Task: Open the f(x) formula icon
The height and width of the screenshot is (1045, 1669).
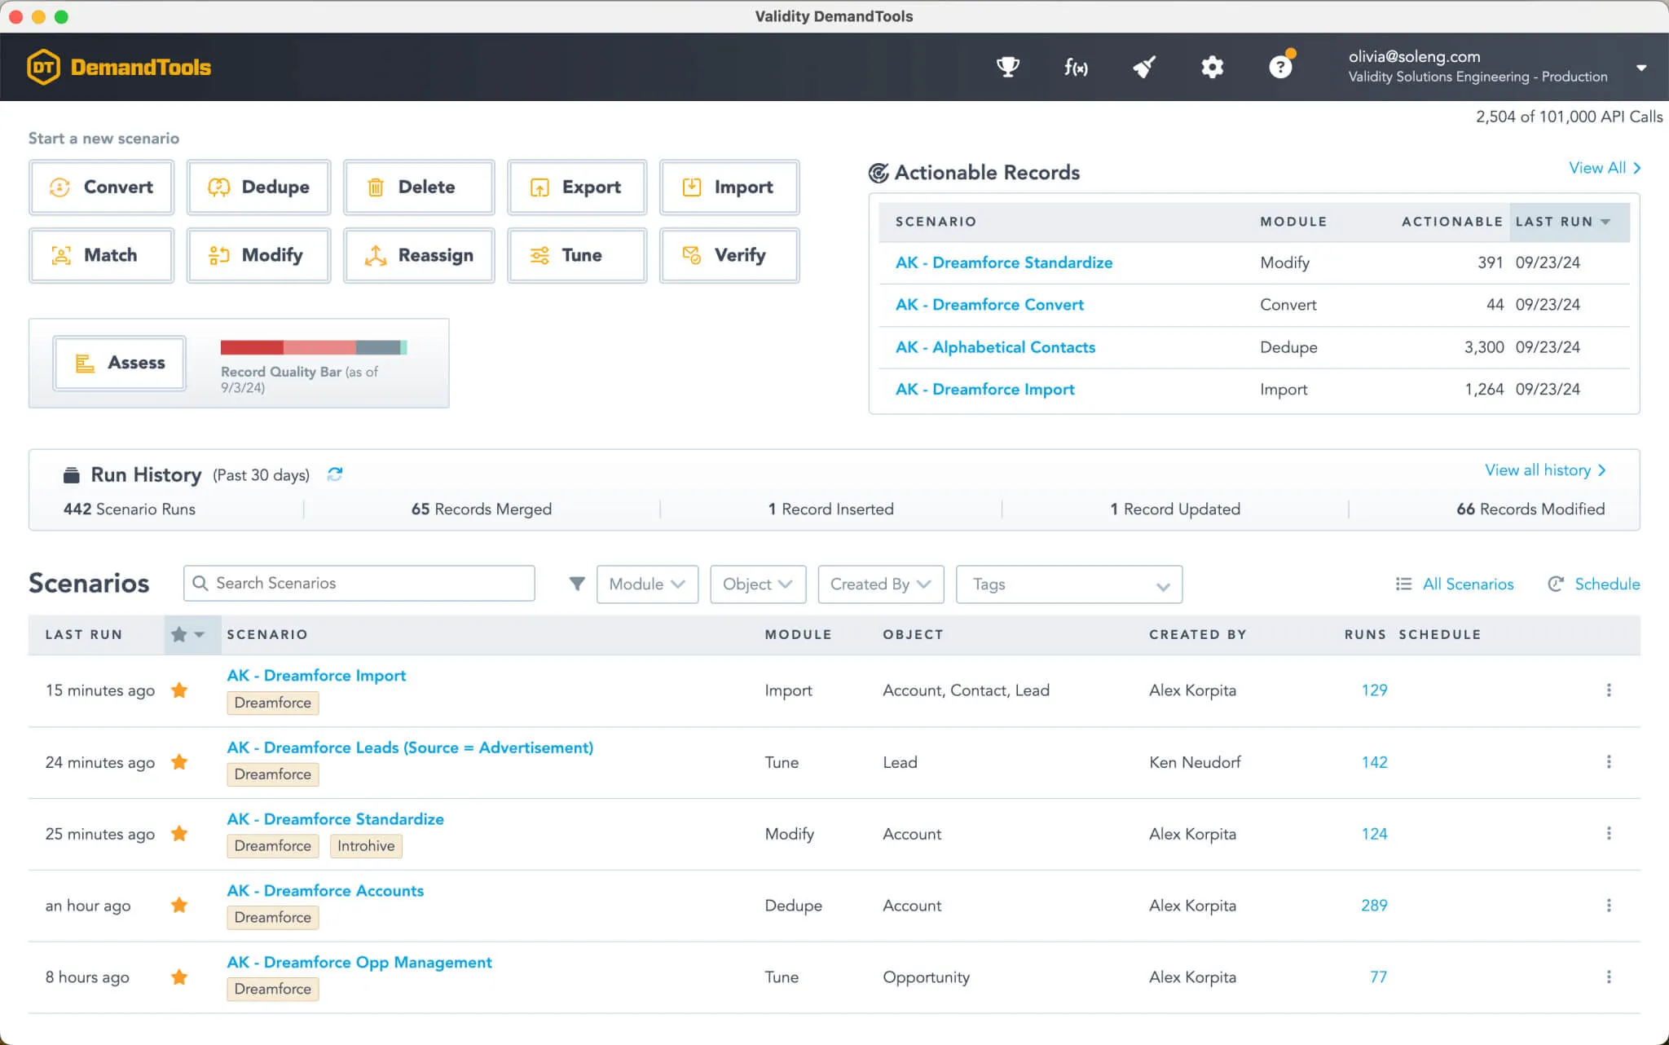Action: point(1076,67)
